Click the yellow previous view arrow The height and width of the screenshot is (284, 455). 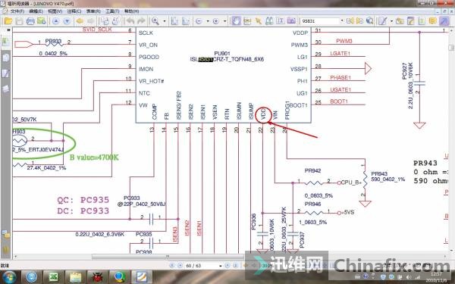(80, 21)
